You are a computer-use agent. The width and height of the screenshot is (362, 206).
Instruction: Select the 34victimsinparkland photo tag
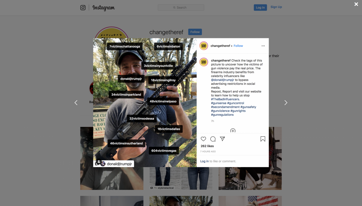[x=126, y=95]
